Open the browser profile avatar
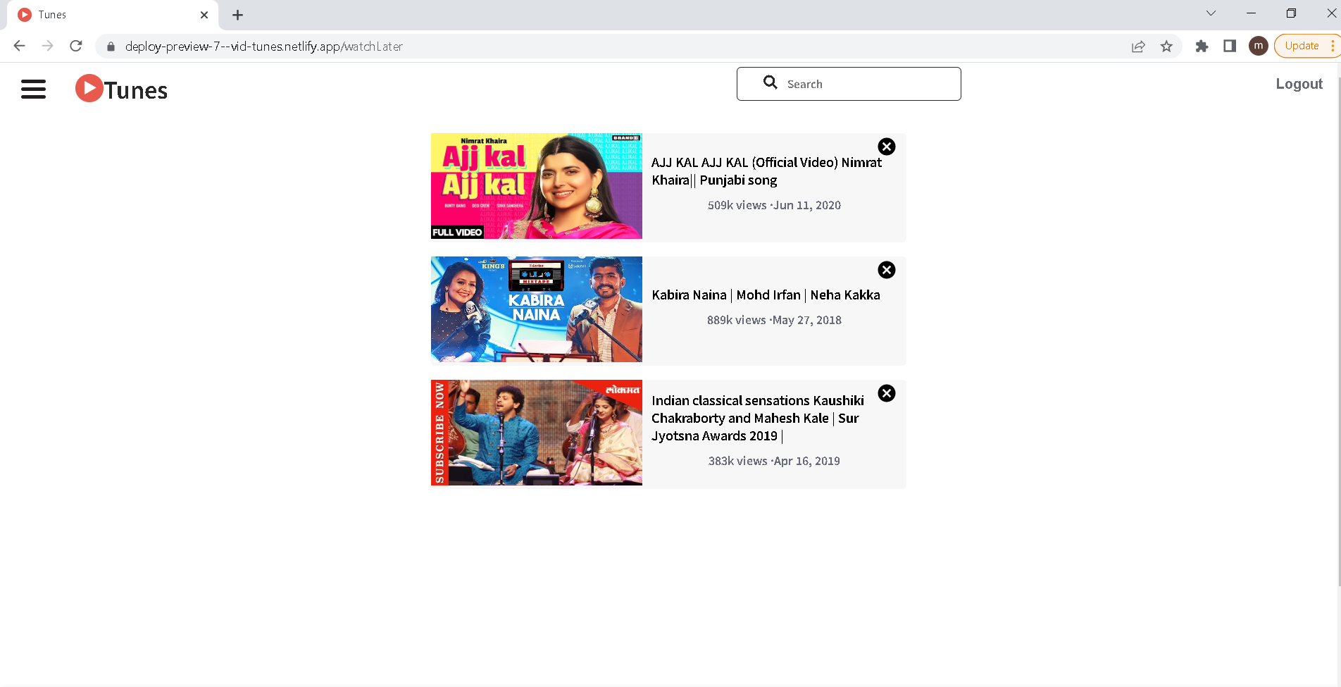Viewport: 1341px width, 687px height. coord(1258,46)
